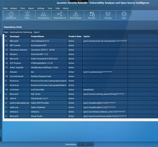Select the Chromium 2019.11 - 64 bit cell
The width and height of the screenshot is (158, 147).
[x=49, y=50]
